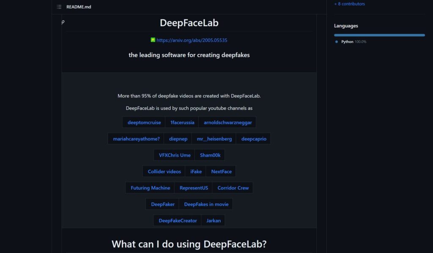Screen dimensions: 433x253
Task: Open the deeptomcruise channel link
Action: pos(144,122)
